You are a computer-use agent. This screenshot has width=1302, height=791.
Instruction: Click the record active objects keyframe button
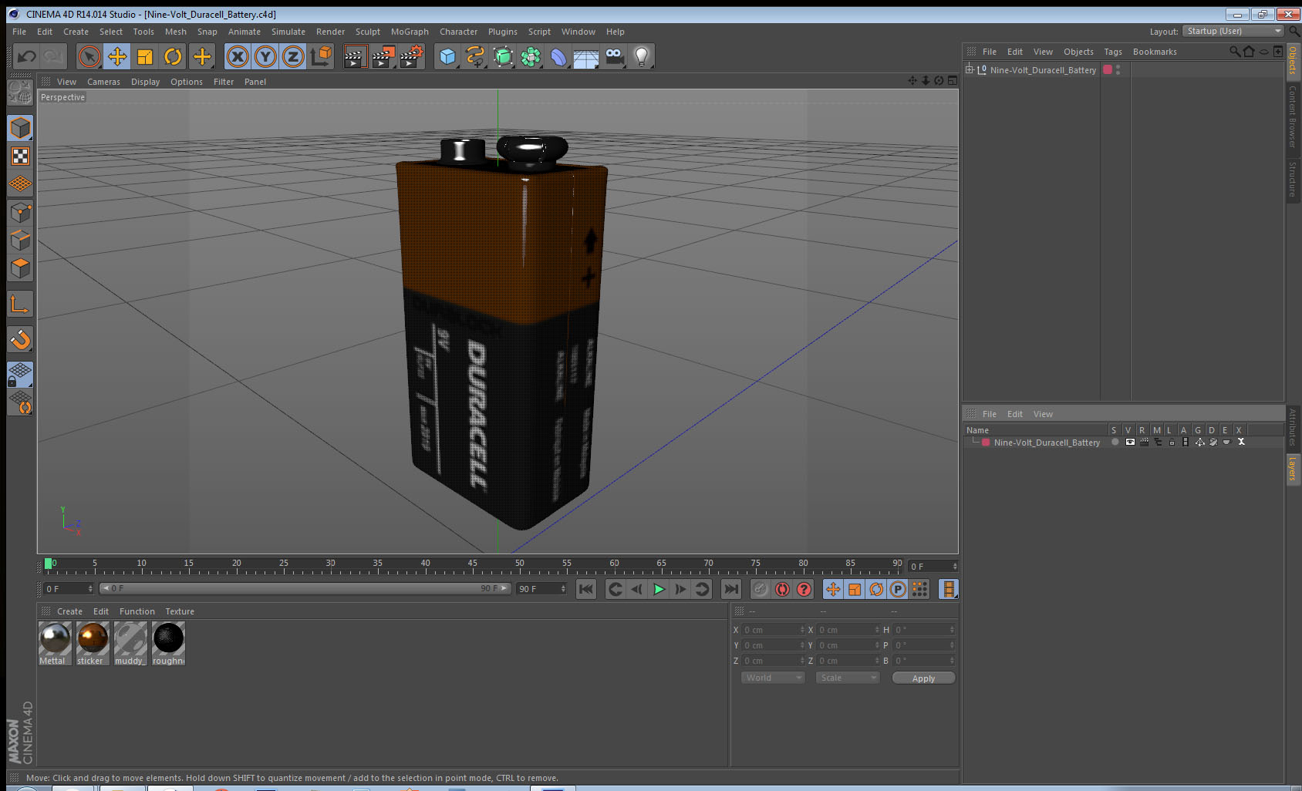coord(761,589)
